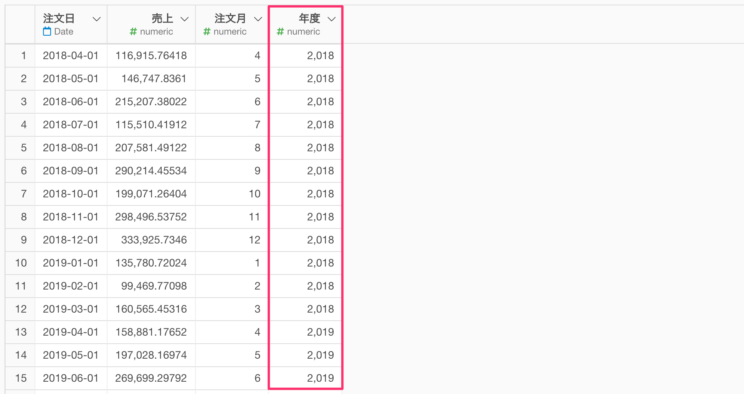Click the date cell 2019-01-01
744x394 pixels.
[71, 263]
